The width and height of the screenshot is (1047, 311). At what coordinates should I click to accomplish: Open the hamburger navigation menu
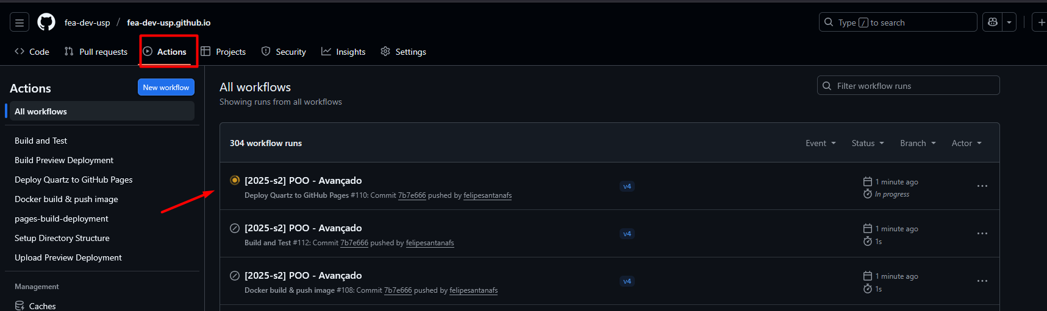click(20, 23)
